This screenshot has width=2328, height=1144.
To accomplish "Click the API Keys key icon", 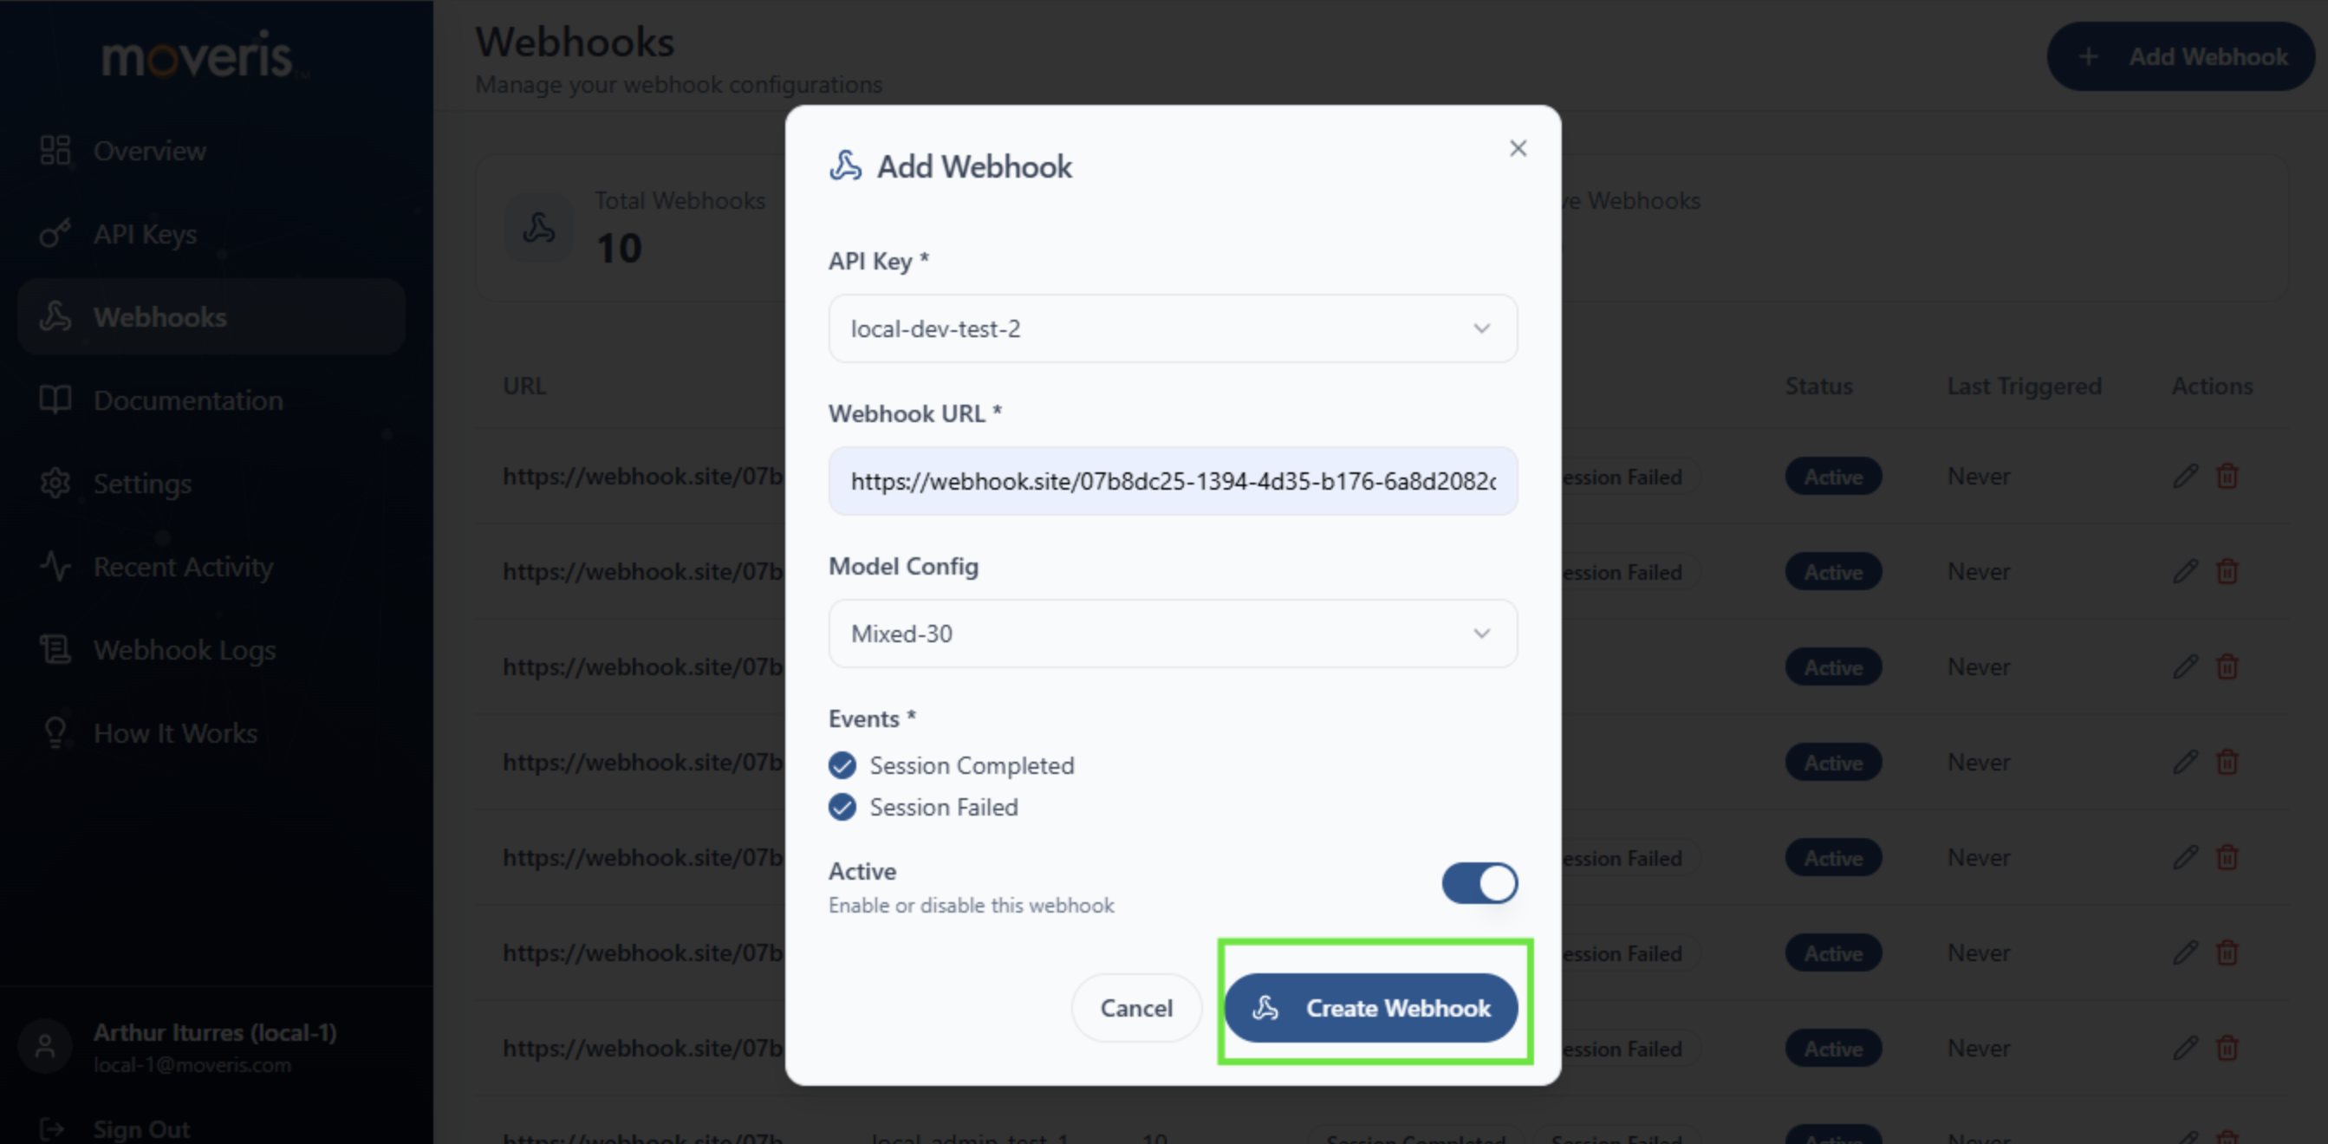I will point(55,233).
